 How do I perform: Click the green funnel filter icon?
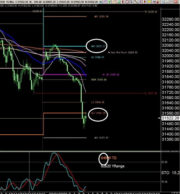tap(109, 2)
